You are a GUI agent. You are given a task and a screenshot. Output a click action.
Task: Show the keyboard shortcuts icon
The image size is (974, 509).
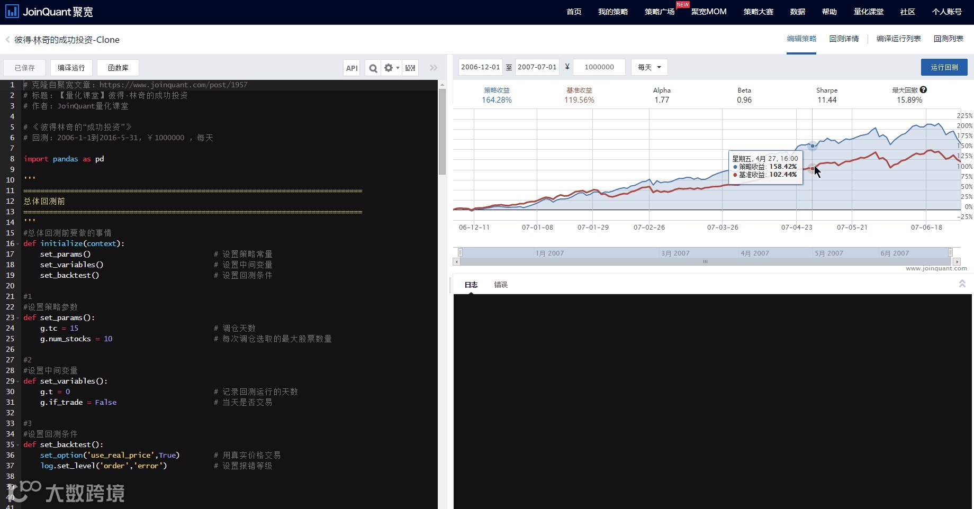pos(410,68)
